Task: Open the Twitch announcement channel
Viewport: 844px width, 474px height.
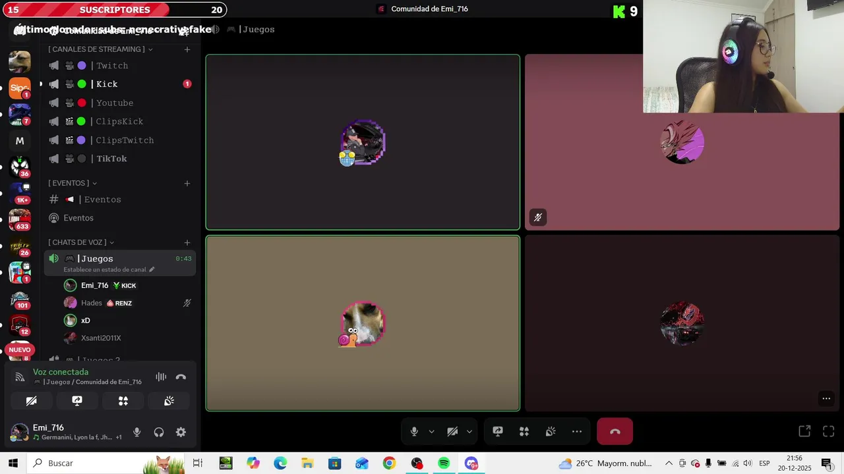Action: tap(120, 66)
